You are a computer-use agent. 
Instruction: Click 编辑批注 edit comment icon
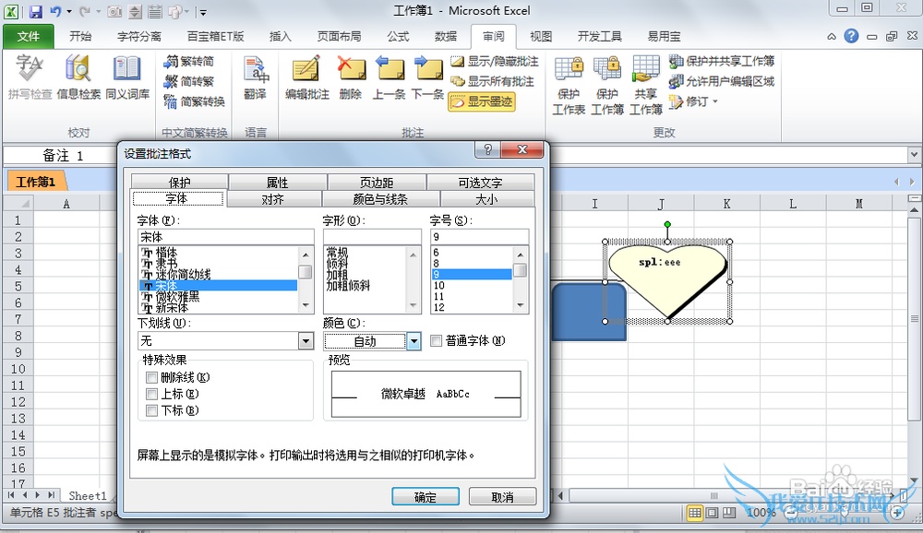click(306, 77)
